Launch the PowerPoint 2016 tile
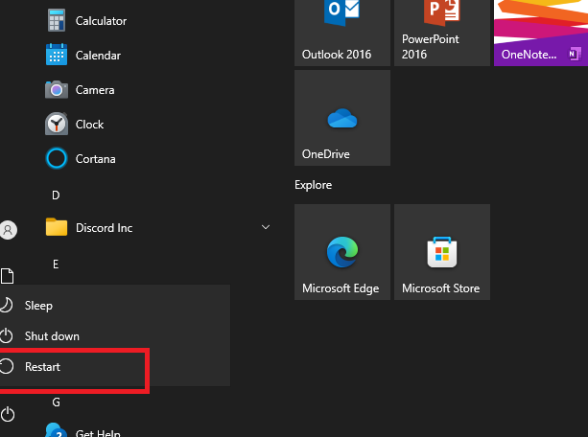This screenshot has height=437, width=588. pyautogui.click(x=441, y=32)
